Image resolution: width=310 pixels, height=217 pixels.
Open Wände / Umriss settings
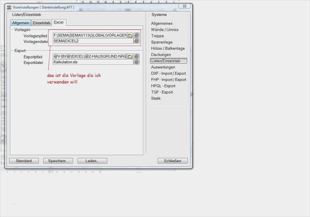pyautogui.click(x=165, y=30)
